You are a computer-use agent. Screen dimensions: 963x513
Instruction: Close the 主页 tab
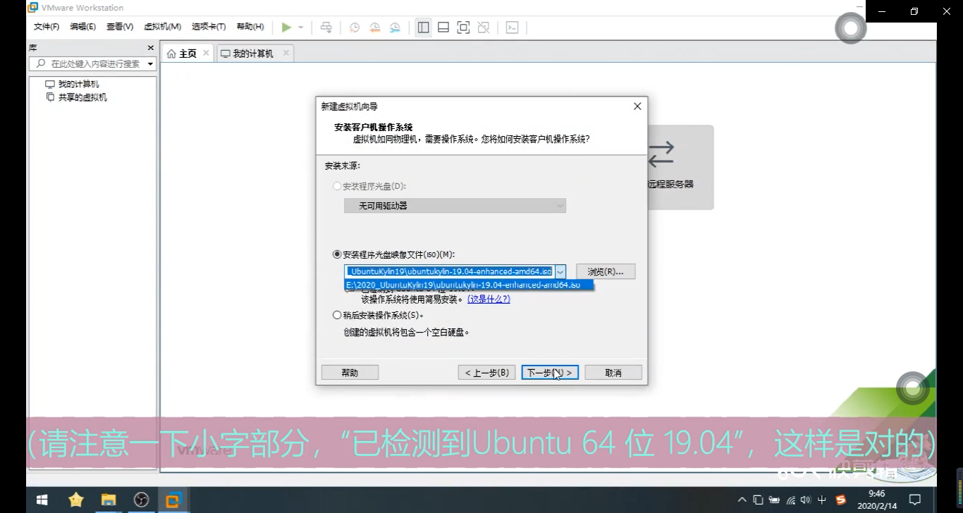[206, 53]
